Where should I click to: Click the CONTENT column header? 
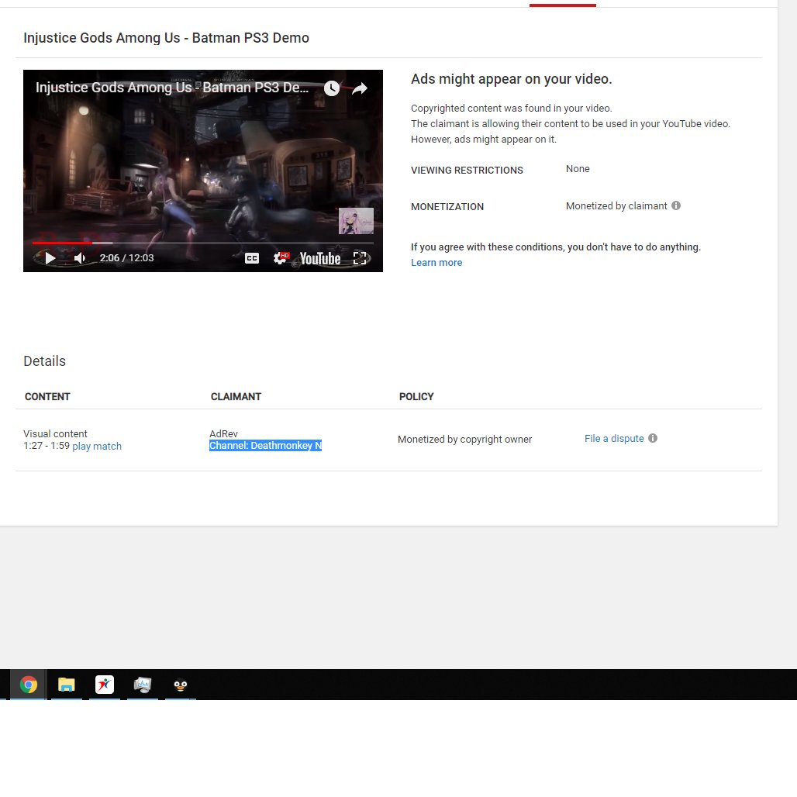point(47,396)
